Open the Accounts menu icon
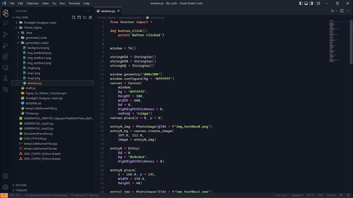 click(x=6, y=176)
